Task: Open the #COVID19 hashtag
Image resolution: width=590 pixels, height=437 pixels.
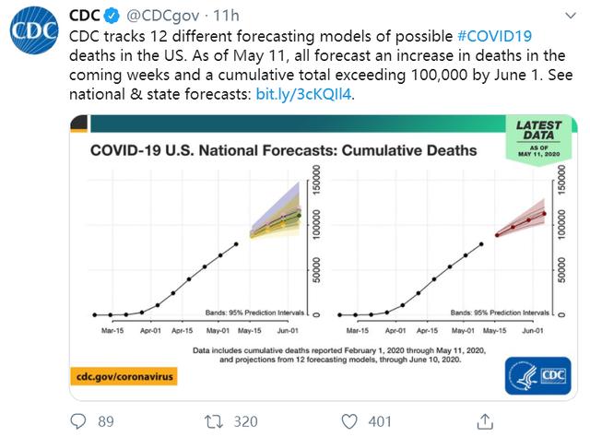Action: click(x=496, y=35)
